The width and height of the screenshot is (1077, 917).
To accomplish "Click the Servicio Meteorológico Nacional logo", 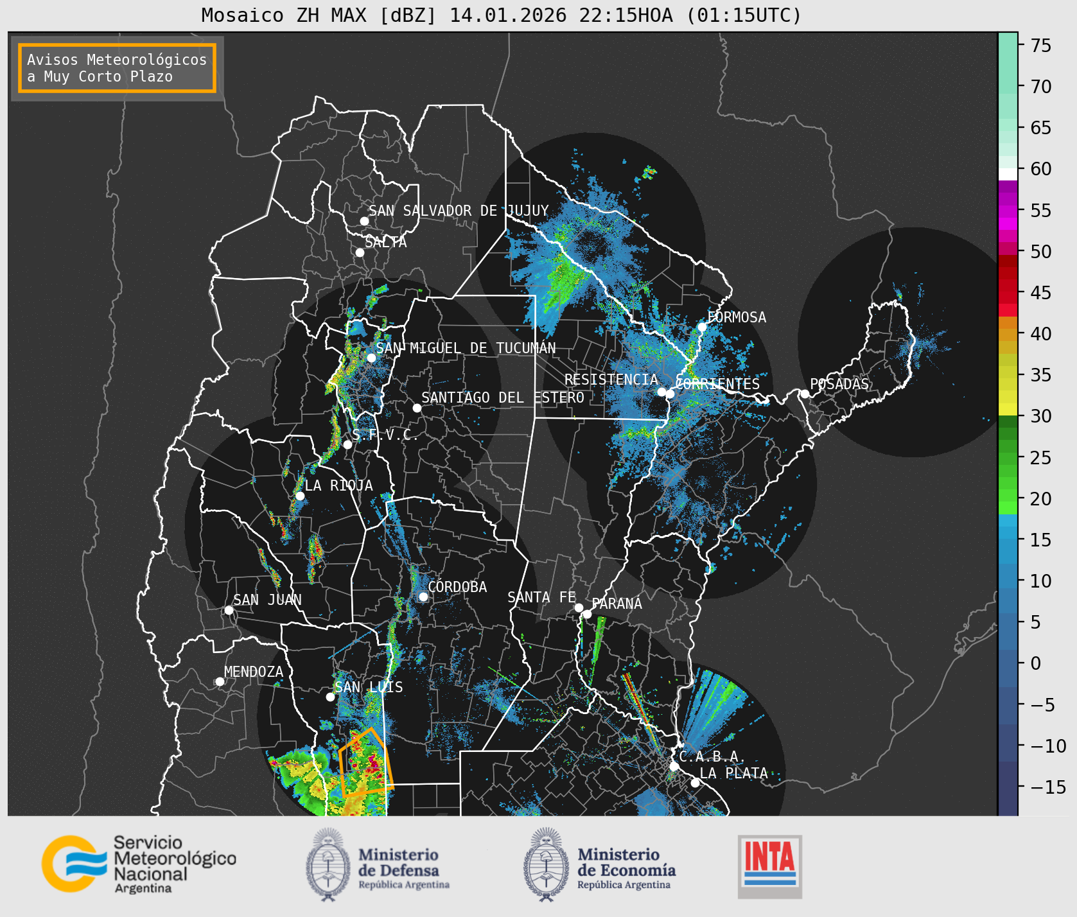I will click(x=139, y=864).
